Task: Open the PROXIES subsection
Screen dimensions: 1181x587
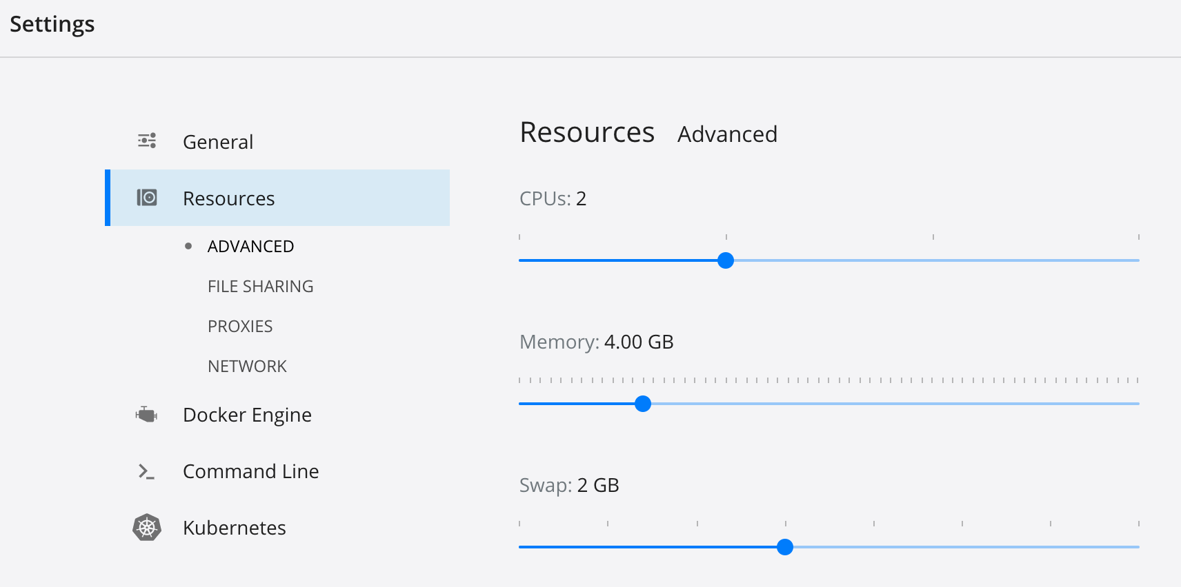Action: coord(240,327)
